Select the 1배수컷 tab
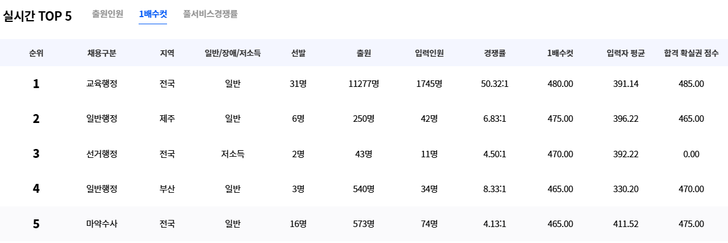The image size is (728, 243). tap(153, 14)
